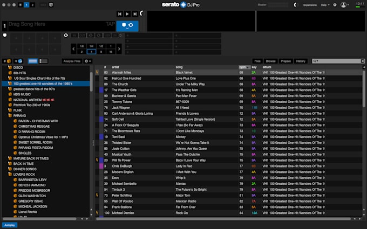Screen dimensions: 367x229
Task: Shift loop sizes with right arrow
Action: [x=119, y=49]
